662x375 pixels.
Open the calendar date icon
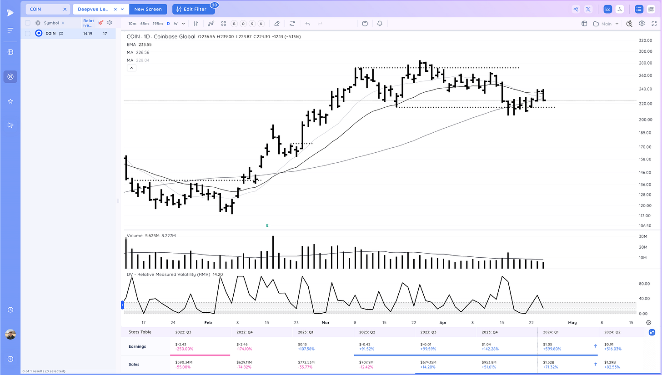click(365, 24)
